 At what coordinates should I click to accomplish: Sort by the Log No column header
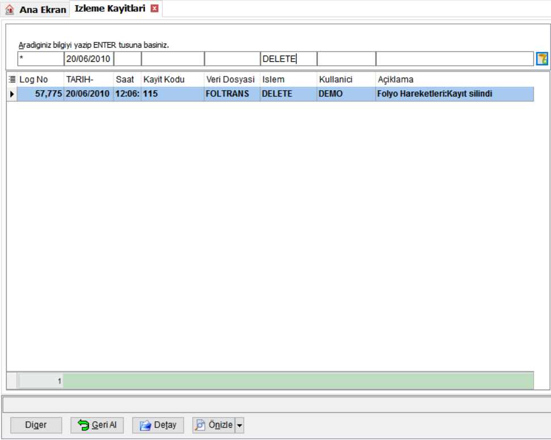[x=41, y=79]
